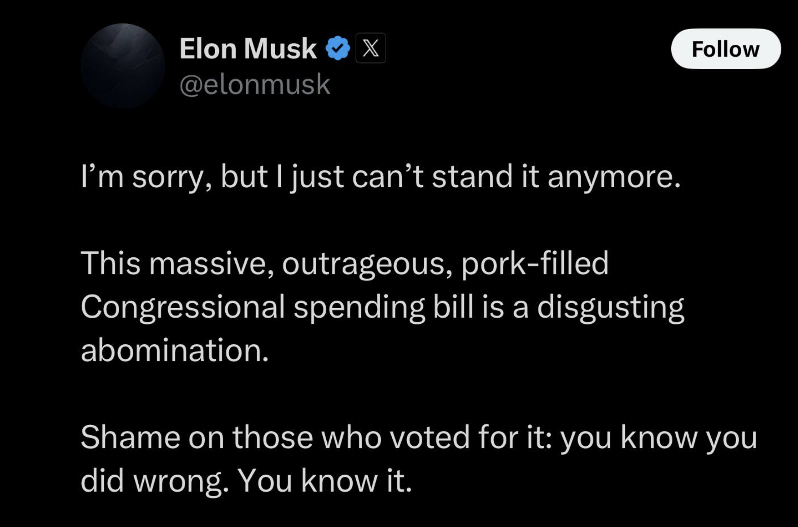Open Elon Musk's dark profile avatar

123,65
